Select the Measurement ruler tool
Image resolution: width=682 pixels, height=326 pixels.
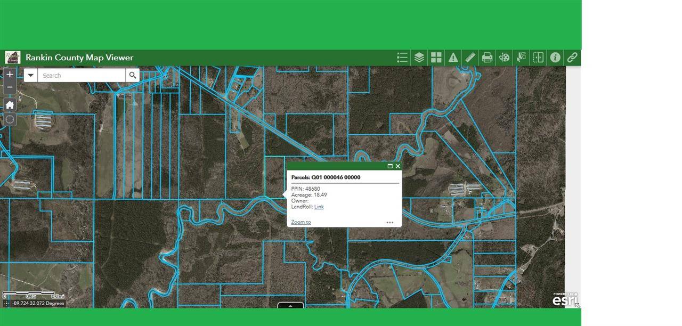pos(470,58)
